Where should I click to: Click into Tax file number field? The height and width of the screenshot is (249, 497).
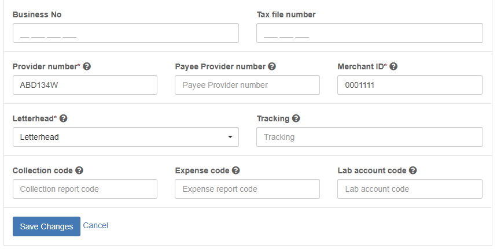(369, 33)
